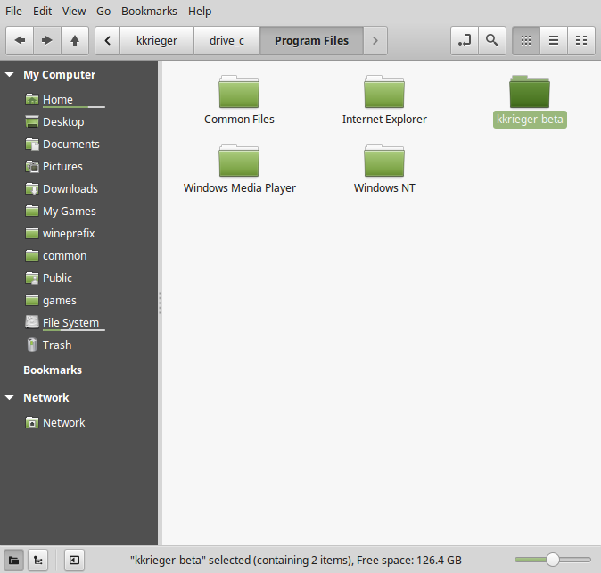Open the Bookmarks menu
The height and width of the screenshot is (573, 601).
[149, 11]
